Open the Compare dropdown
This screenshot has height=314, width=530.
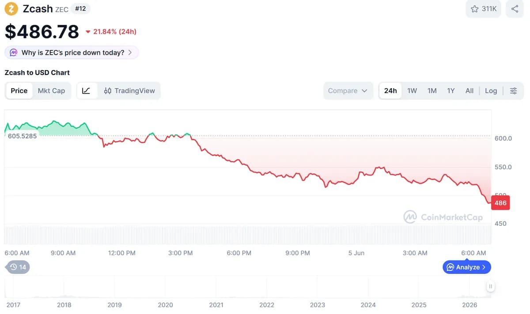click(x=348, y=91)
